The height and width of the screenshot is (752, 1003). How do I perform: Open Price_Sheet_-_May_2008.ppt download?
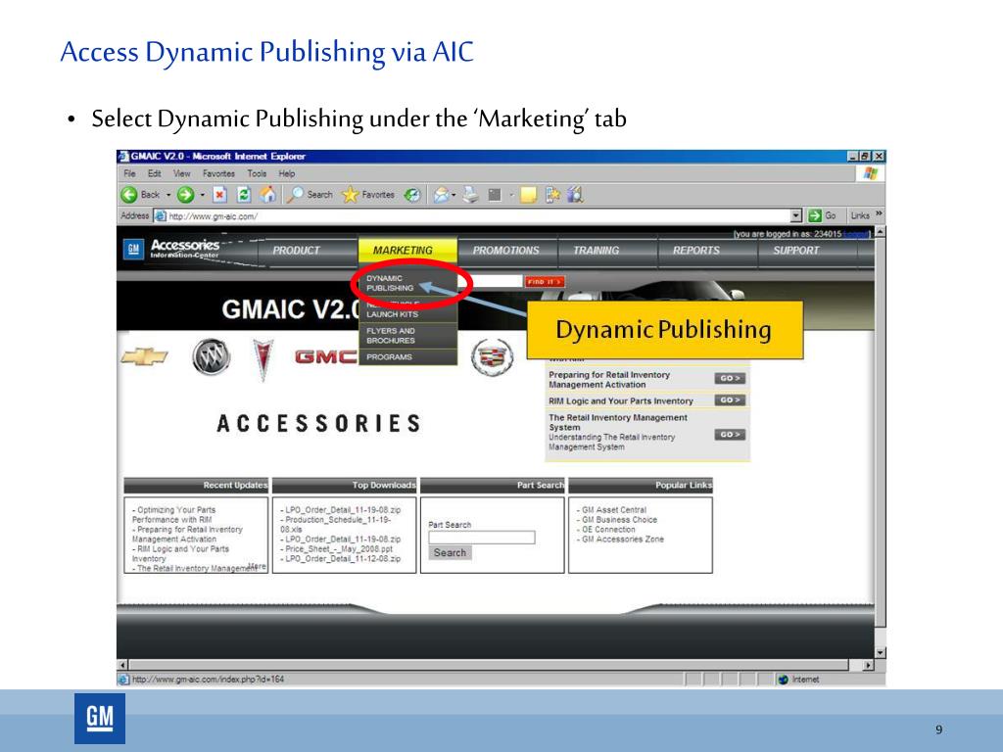[339, 549]
